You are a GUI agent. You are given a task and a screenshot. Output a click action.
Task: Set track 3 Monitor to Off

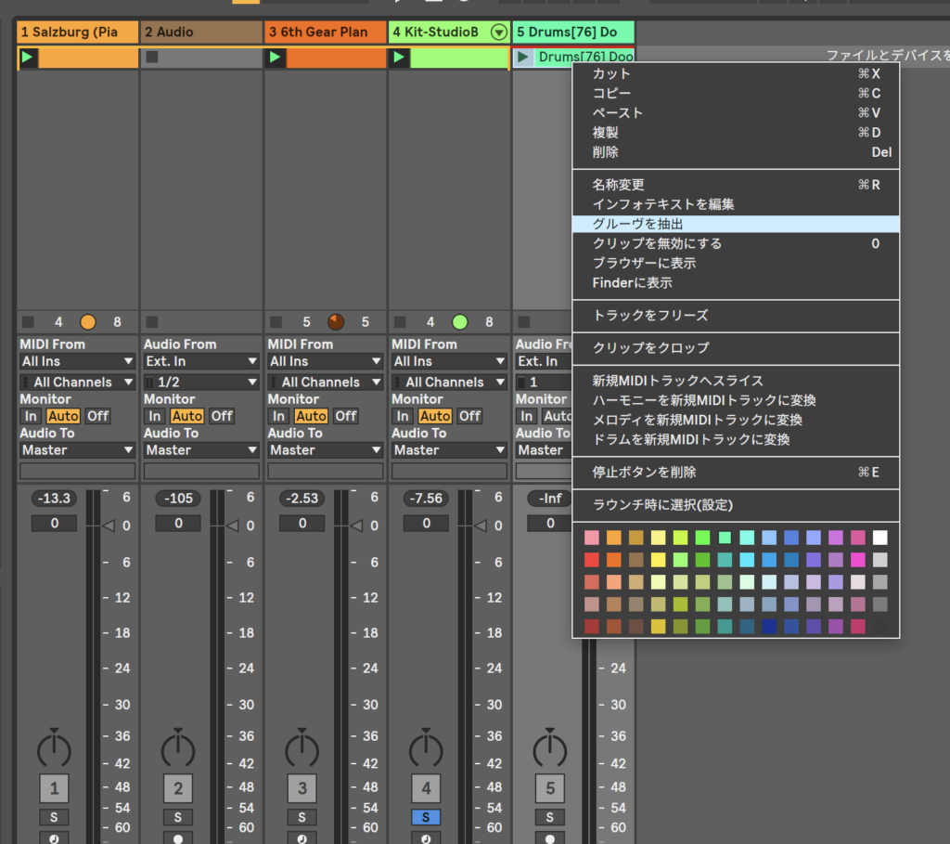click(345, 416)
